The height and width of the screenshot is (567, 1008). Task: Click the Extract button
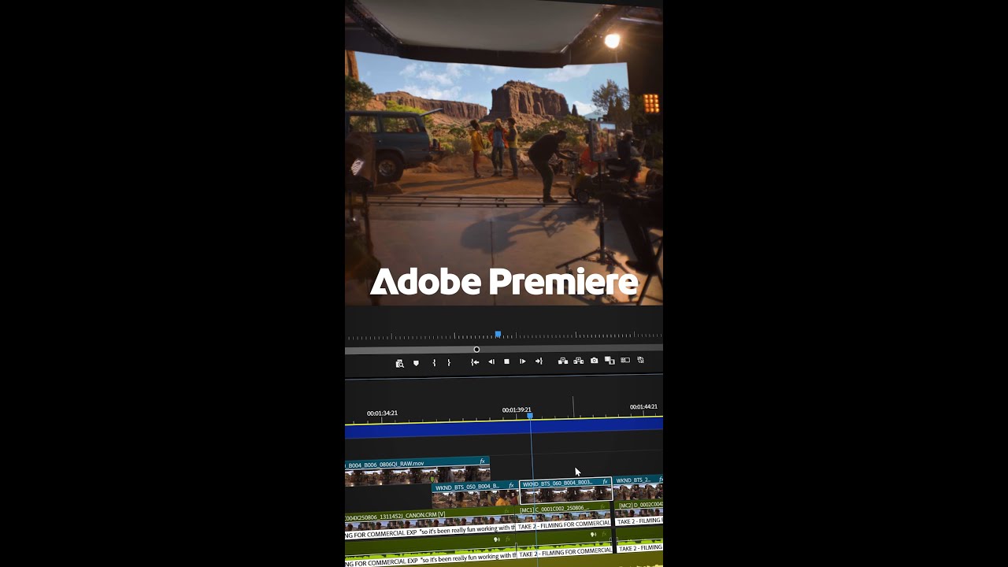coord(579,361)
